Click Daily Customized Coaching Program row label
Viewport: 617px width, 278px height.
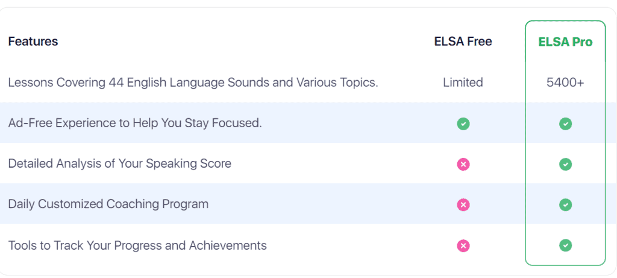pyautogui.click(x=108, y=204)
